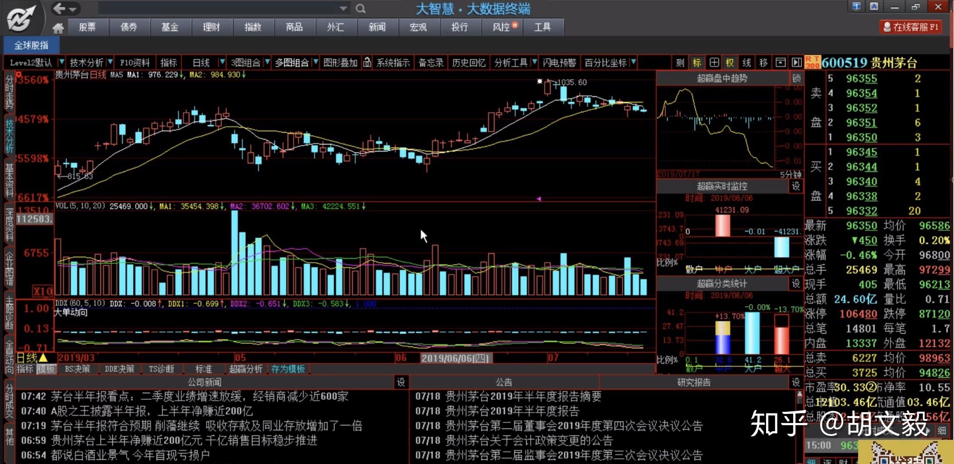Click the back arrow navigation icon
954x464 pixels.
[59, 8]
